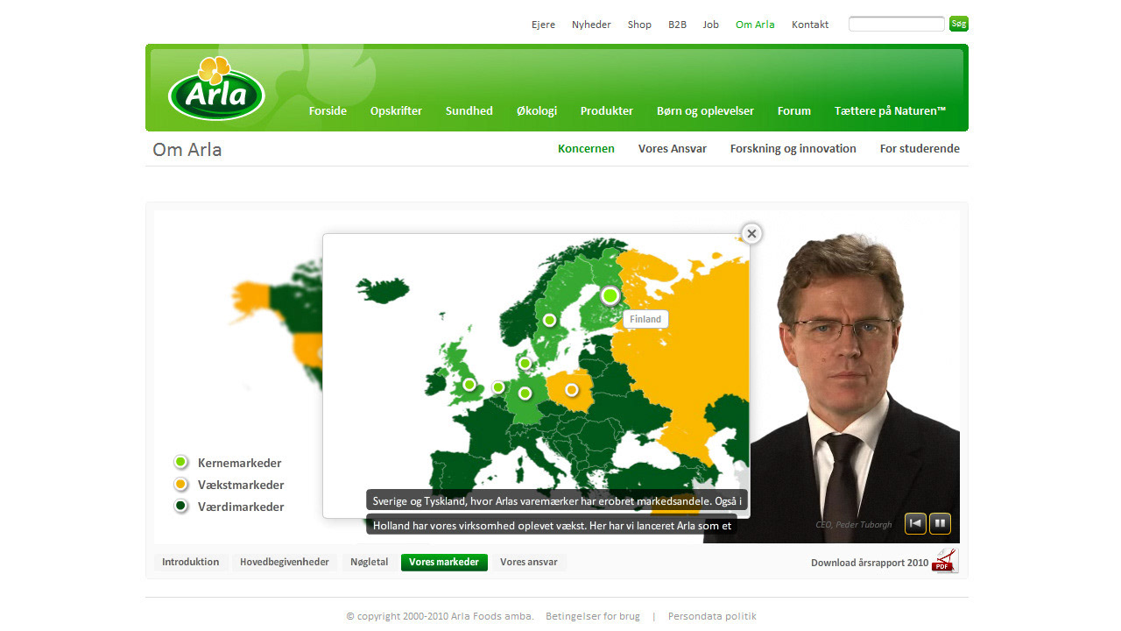Viewport: 1121px width, 631px height.
Task: Open the B2B link
Action: [x=677, y=25]
